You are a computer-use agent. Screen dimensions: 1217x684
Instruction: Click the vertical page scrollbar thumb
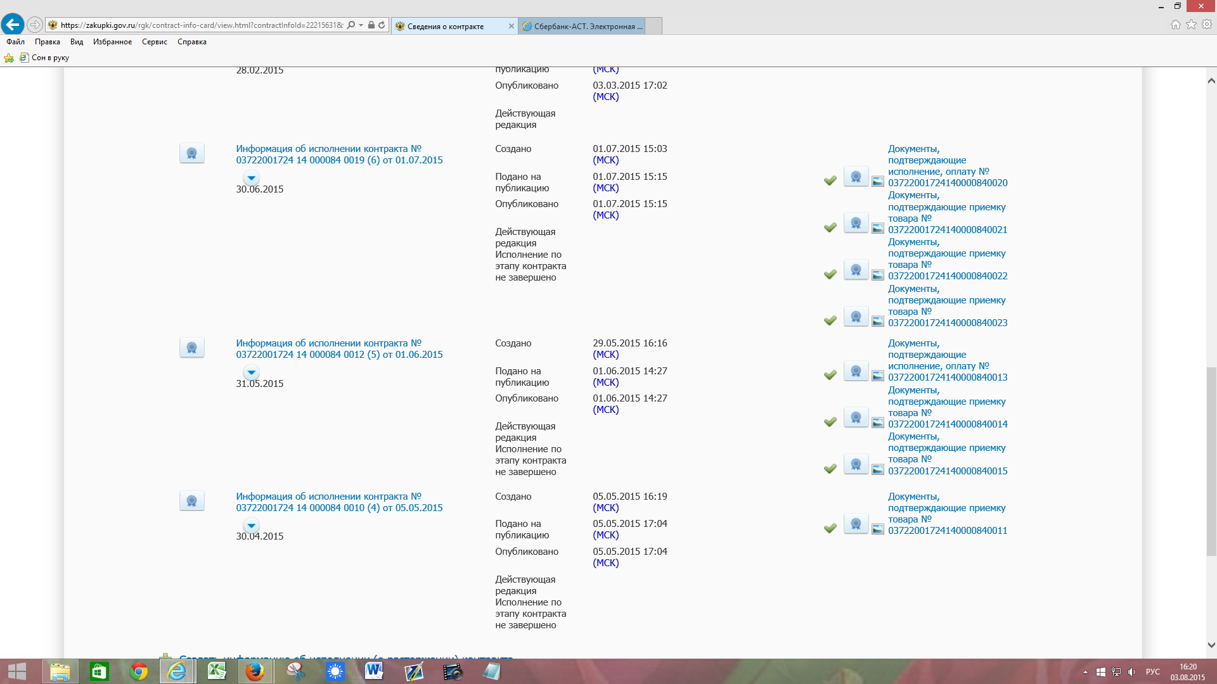pyautogui.click(x=1211, y=460)
